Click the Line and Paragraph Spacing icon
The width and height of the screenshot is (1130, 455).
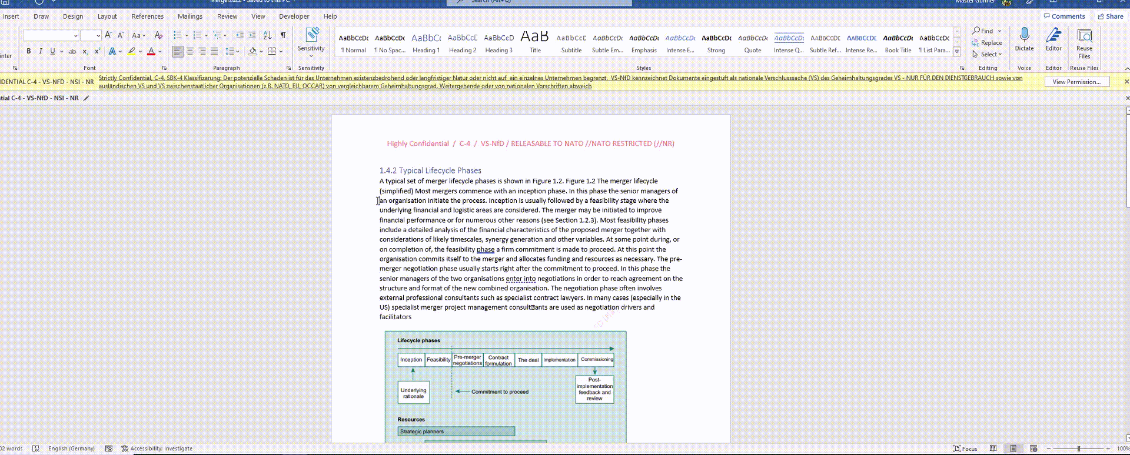(x=230, y=52)
